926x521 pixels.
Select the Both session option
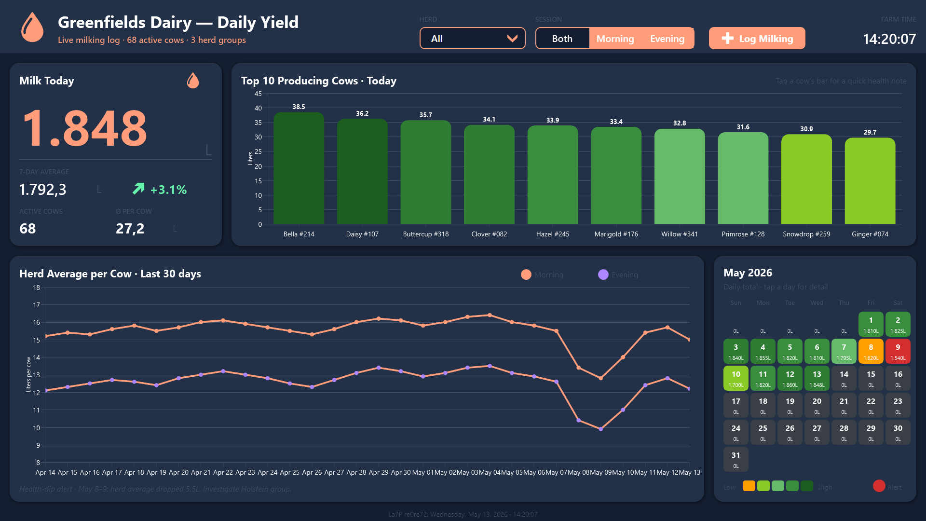pyautogui.click(x=562, y=39)
